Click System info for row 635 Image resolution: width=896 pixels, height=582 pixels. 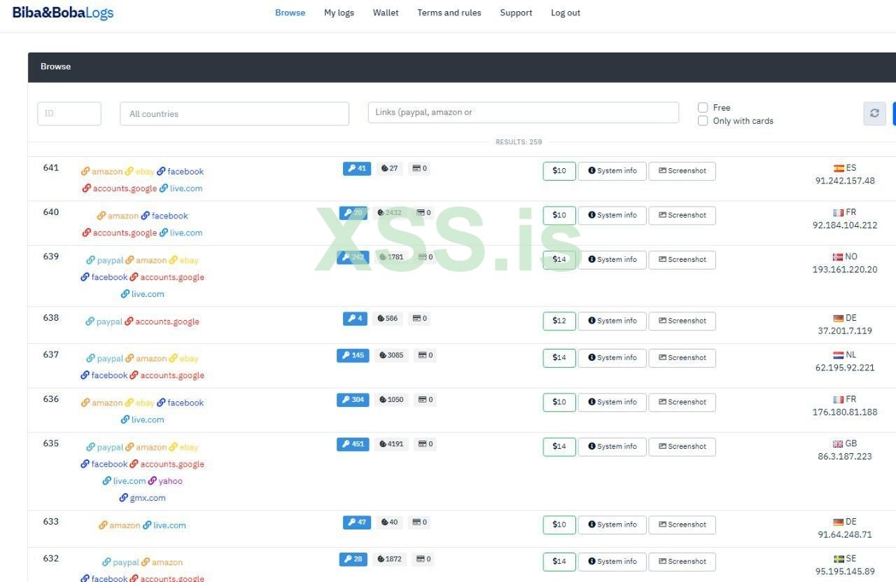612,447
